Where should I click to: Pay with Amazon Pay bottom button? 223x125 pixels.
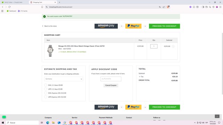(x=106, y=107)
